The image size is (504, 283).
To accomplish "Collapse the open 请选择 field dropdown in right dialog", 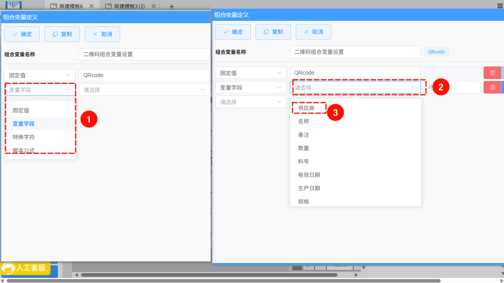I will coord(355,87).
